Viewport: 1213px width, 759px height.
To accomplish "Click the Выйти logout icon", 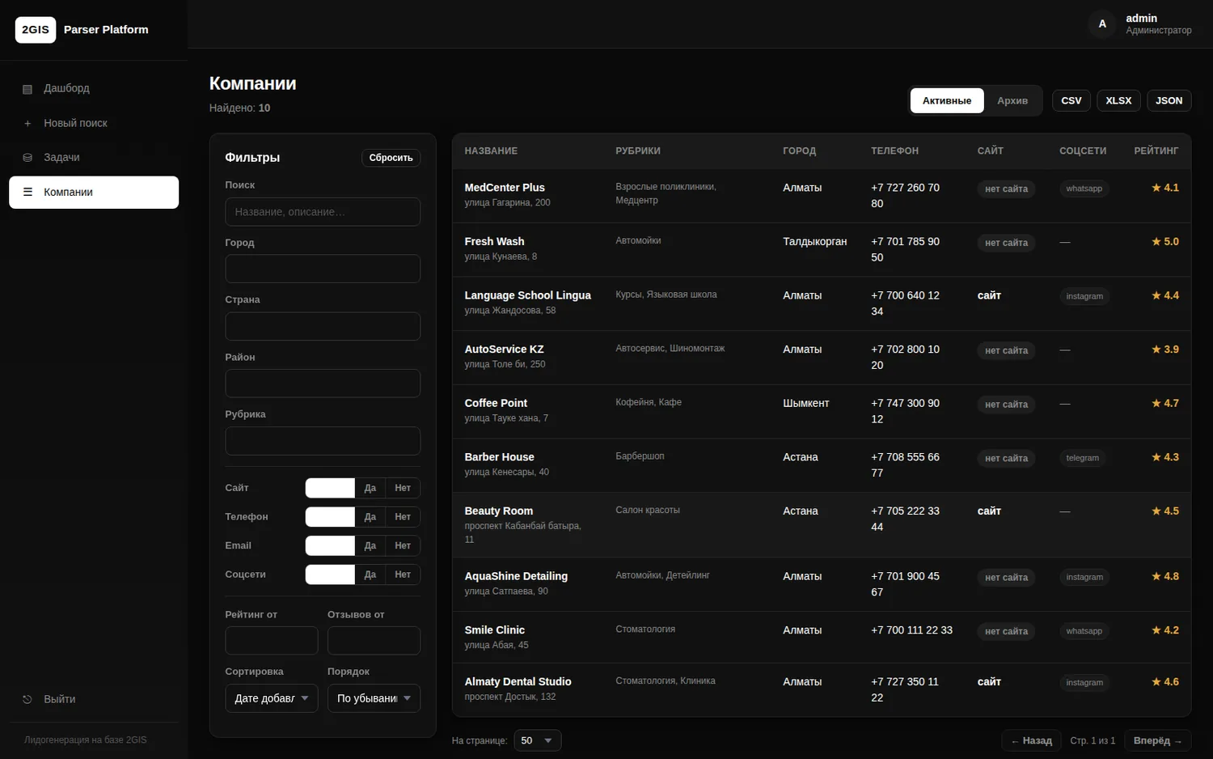I will coord(27,699).
